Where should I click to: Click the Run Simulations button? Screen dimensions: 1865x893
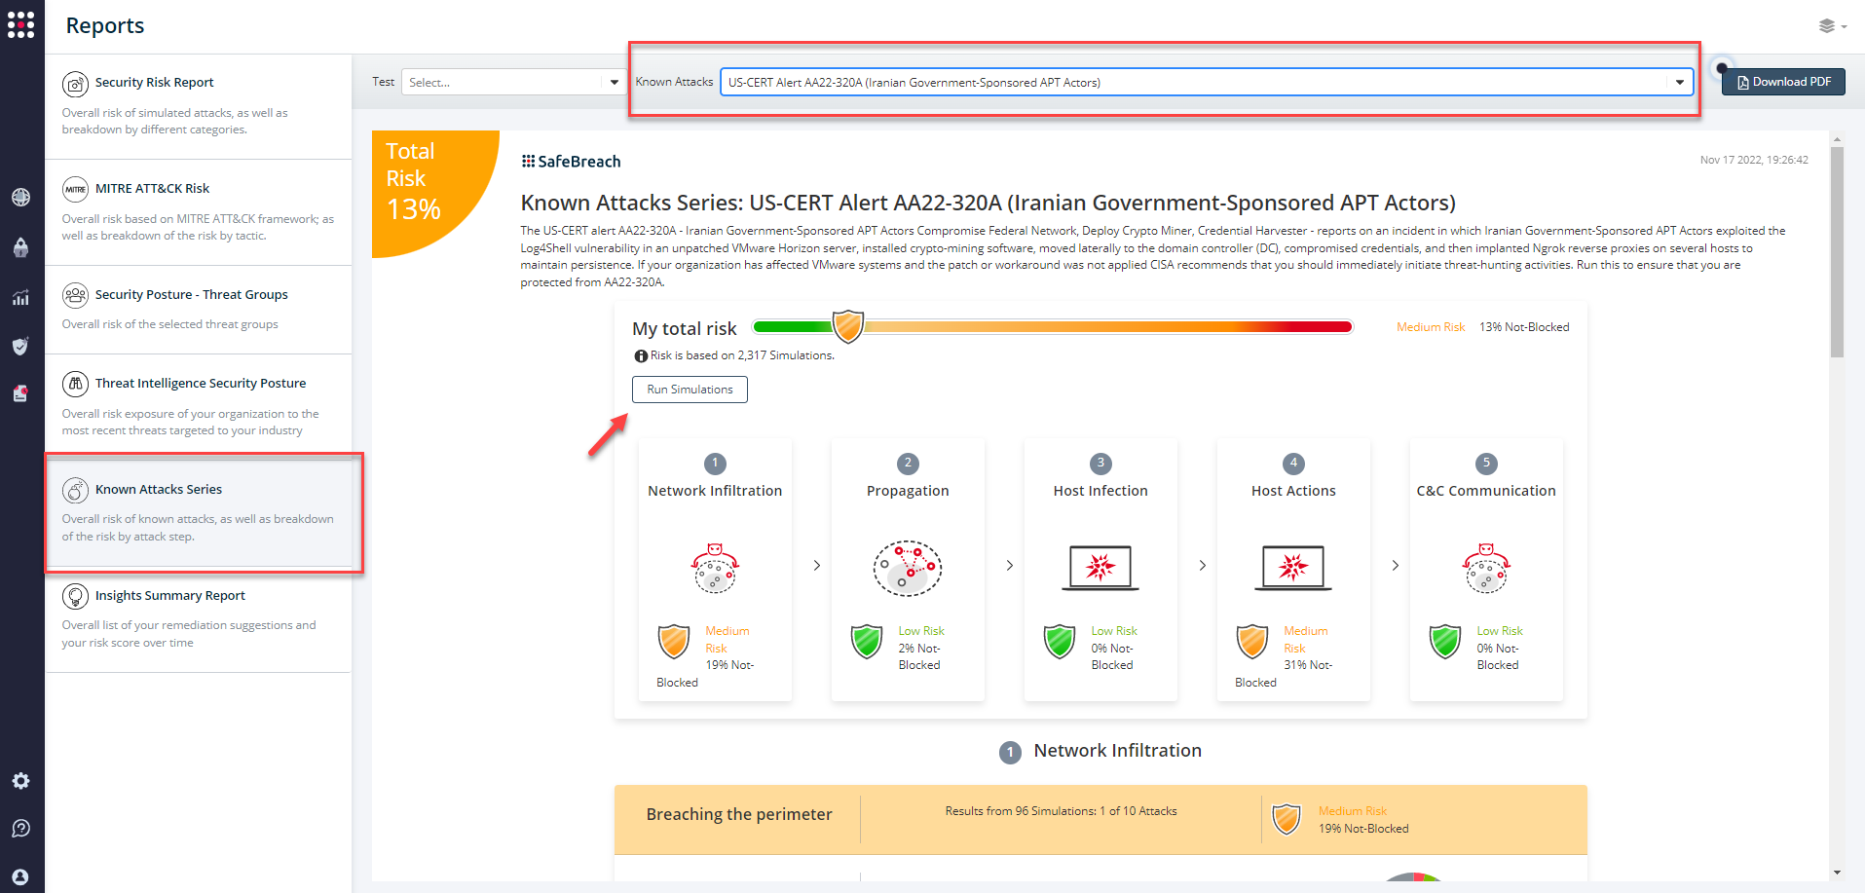click(689, 389)
